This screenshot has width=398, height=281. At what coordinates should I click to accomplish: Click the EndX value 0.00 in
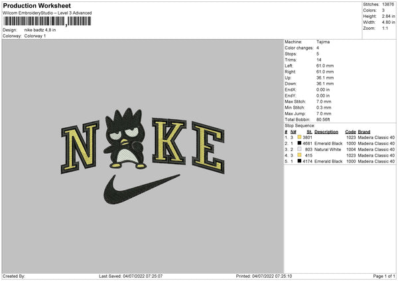pos(323,89)
